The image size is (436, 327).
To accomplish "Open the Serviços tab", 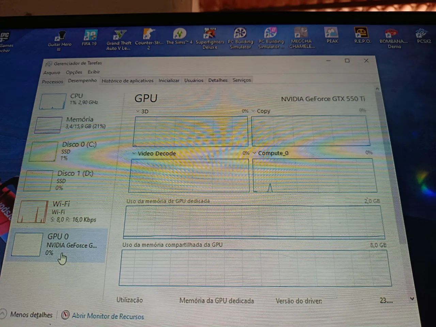I will pos(242,80).
